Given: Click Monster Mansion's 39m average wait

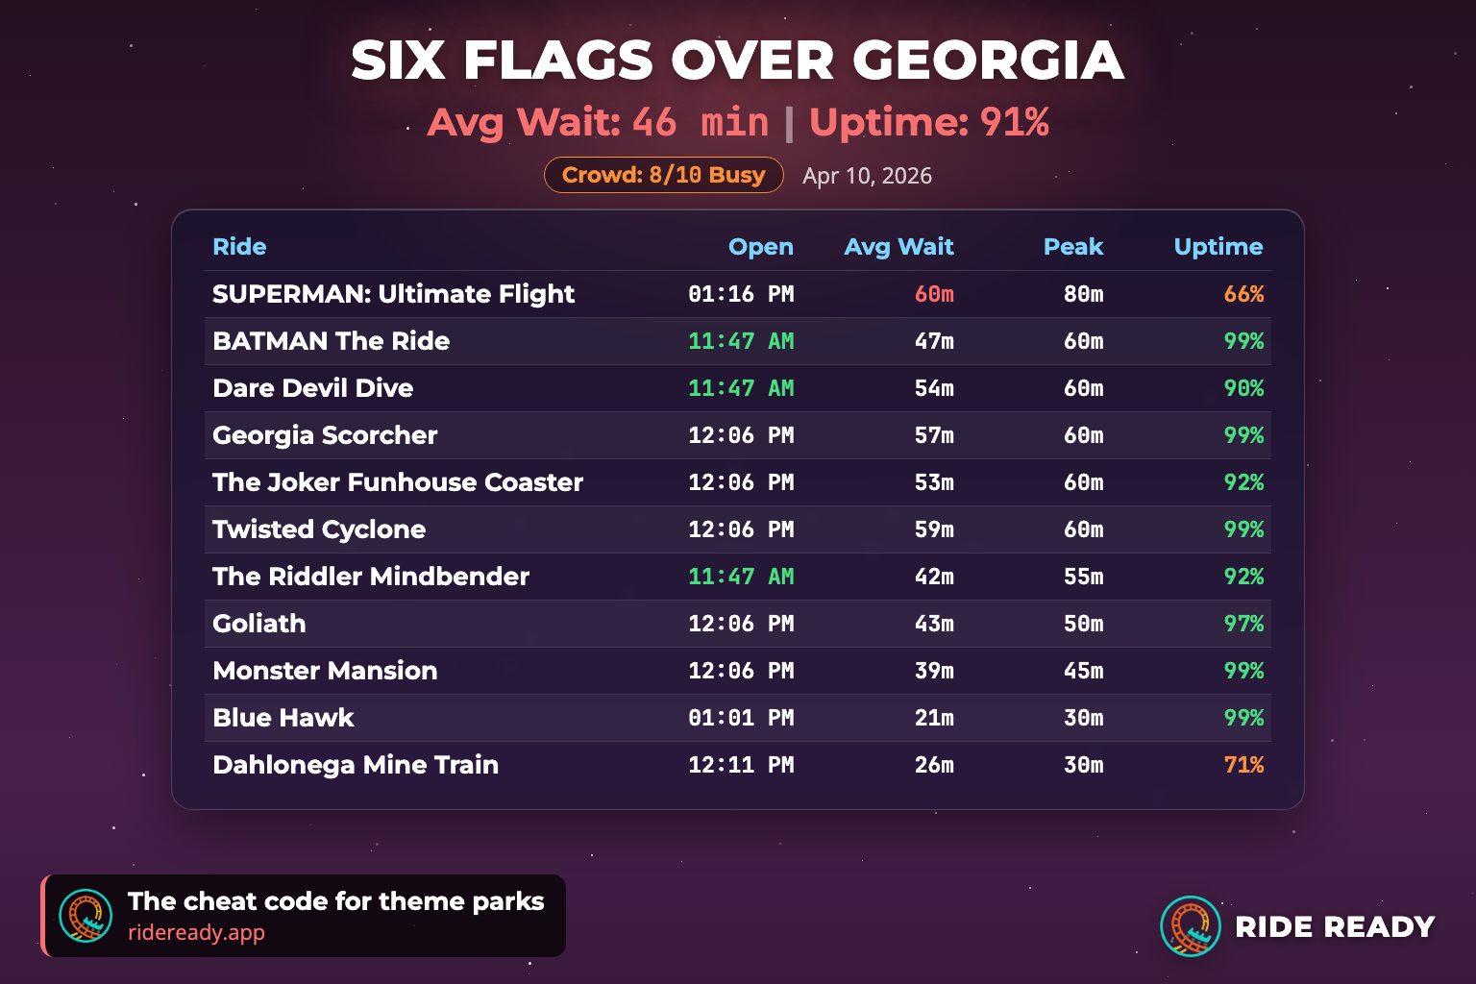Looking at the screenshot, I should pyautogui.click(x=935, y=671).
